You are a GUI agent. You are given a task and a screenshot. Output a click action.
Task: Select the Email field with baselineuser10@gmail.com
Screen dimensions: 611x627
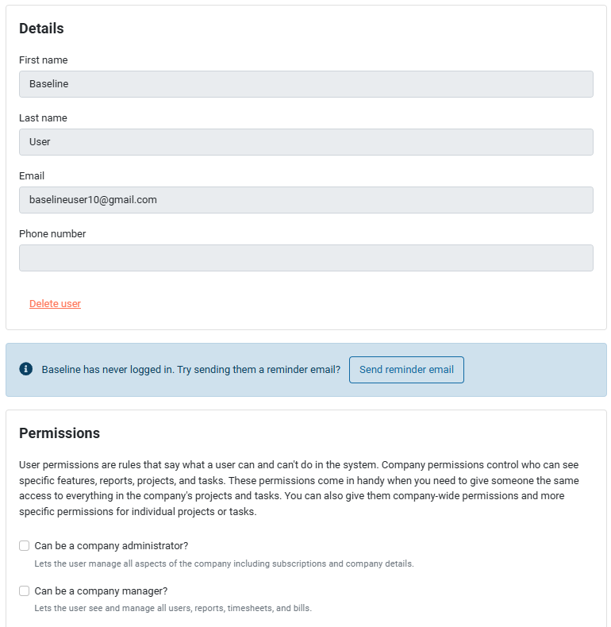305,200
